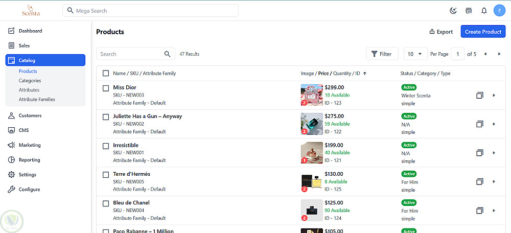
Task: Copy the Bleu de Chanel product
Action: pos(479,210)
